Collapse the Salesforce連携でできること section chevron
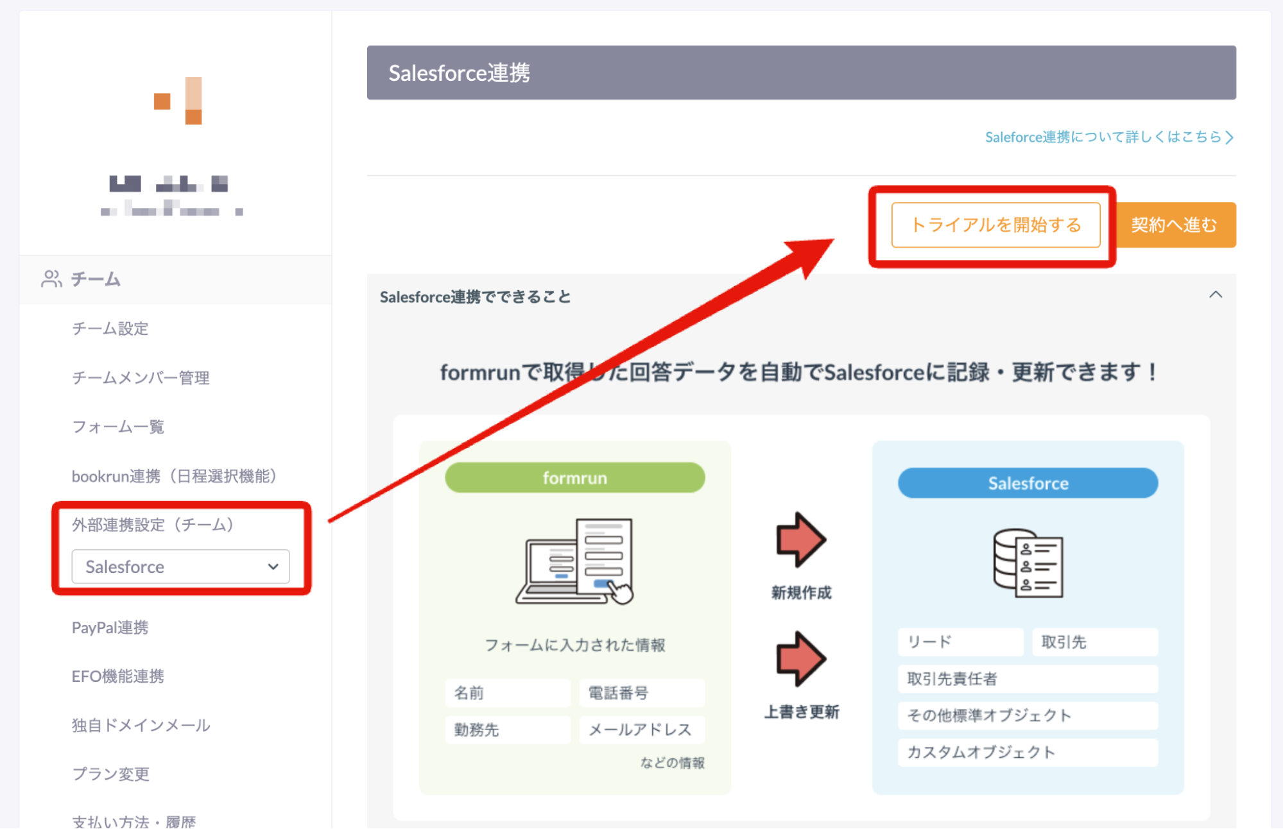 point(1215,295)
